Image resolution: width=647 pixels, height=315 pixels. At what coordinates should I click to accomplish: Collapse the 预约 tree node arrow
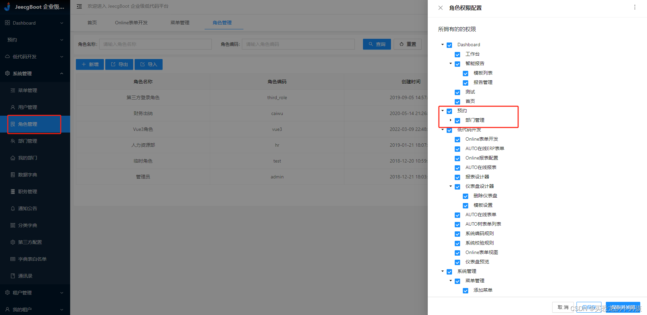tap(443, 111)
